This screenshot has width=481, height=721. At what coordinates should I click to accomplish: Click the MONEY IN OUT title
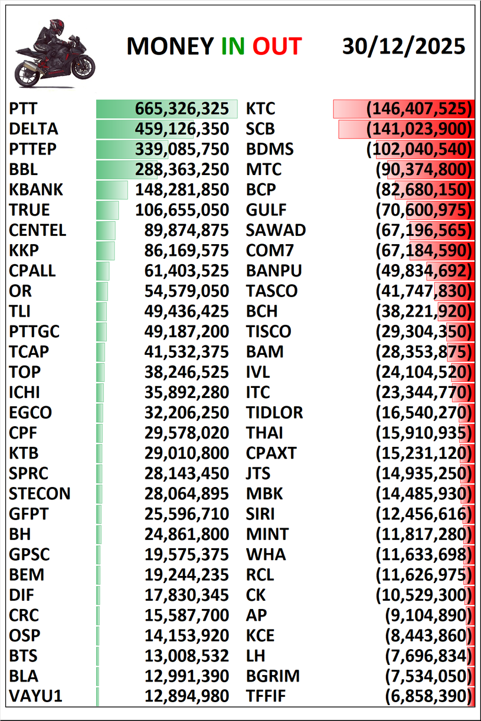pos(214,47)
